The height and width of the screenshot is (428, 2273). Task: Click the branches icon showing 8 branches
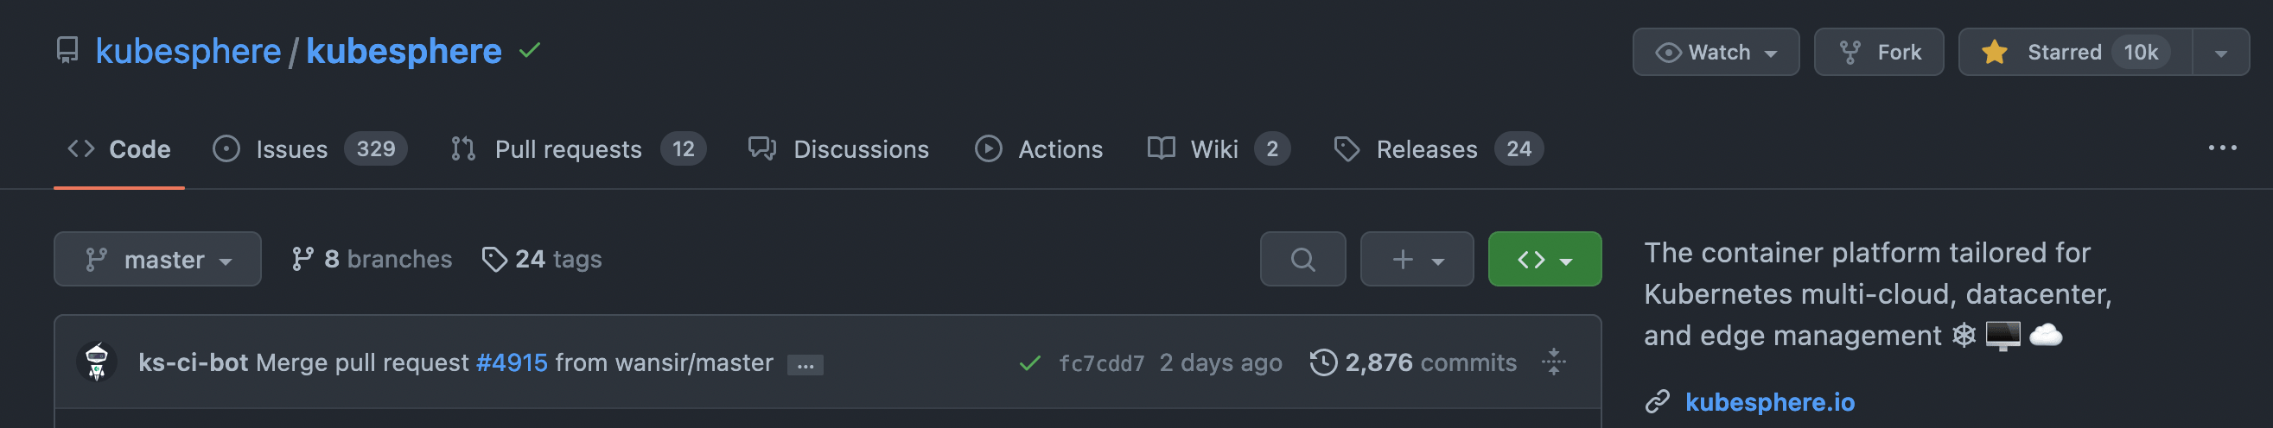click(302, 259)
